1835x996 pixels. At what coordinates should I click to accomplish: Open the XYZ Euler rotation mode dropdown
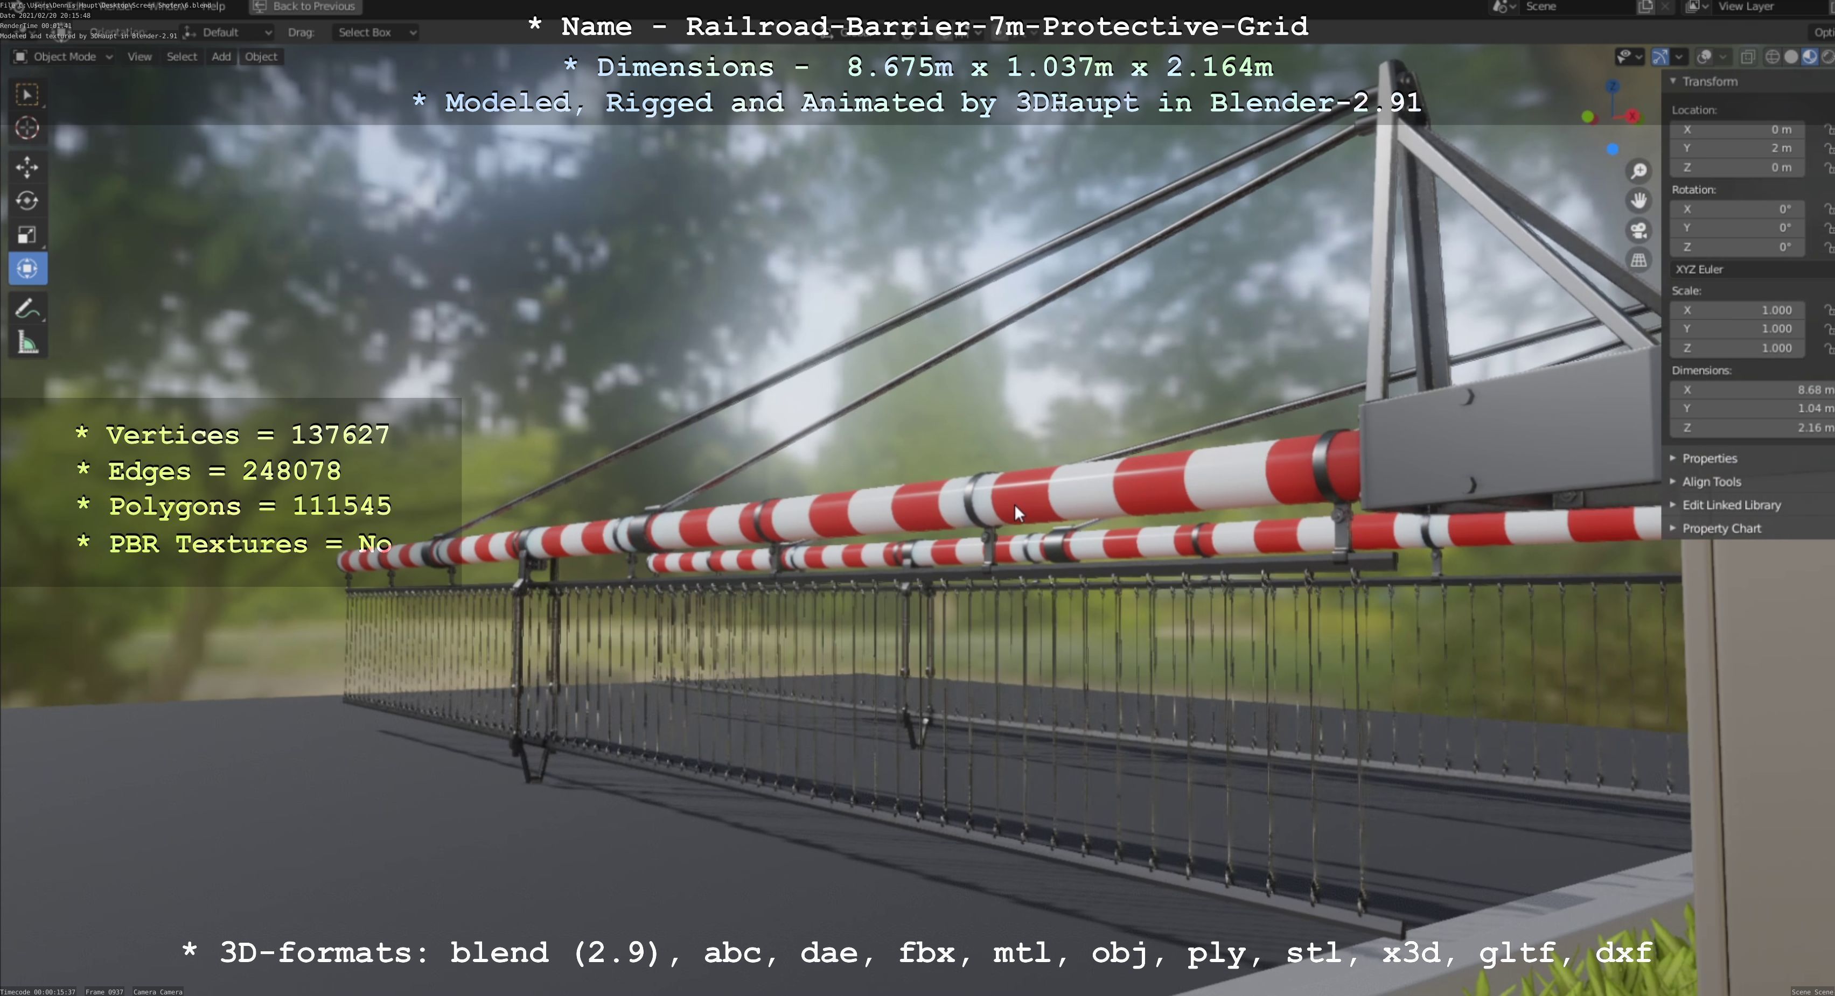click(1753, 269)
